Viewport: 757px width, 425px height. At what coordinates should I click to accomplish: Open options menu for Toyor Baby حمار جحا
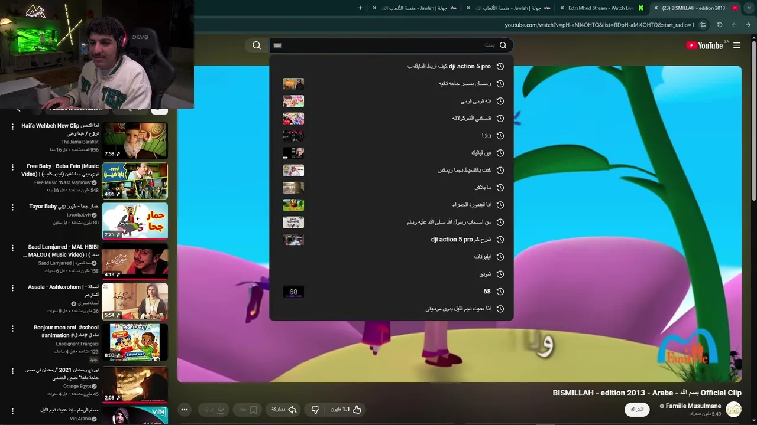coord(12,208)
